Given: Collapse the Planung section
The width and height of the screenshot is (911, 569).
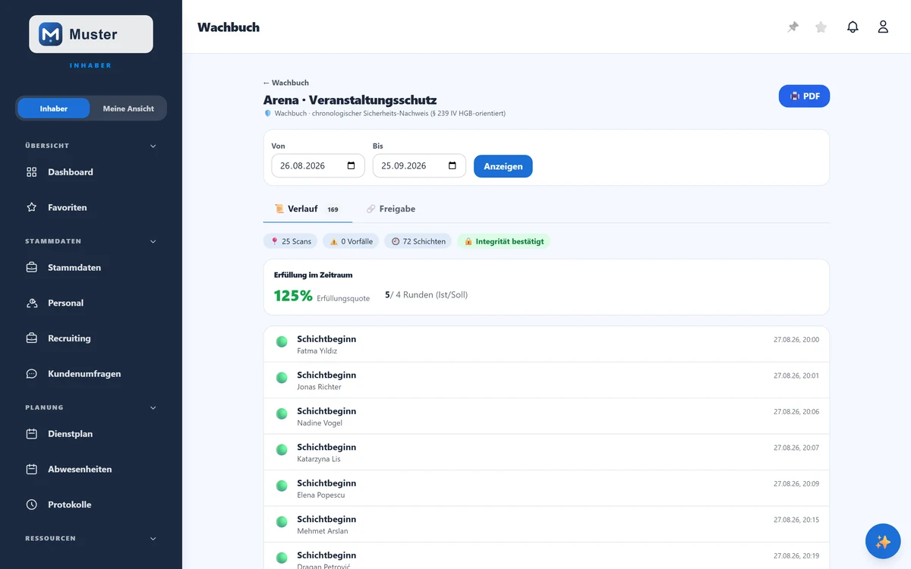Looking at the screenshot, I should pos(91,407).
